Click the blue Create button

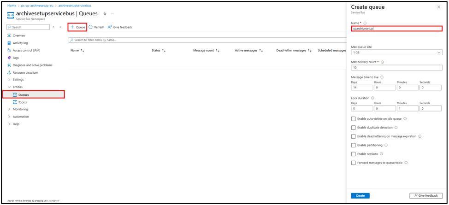pyautogui.click(x=360, y=196)
